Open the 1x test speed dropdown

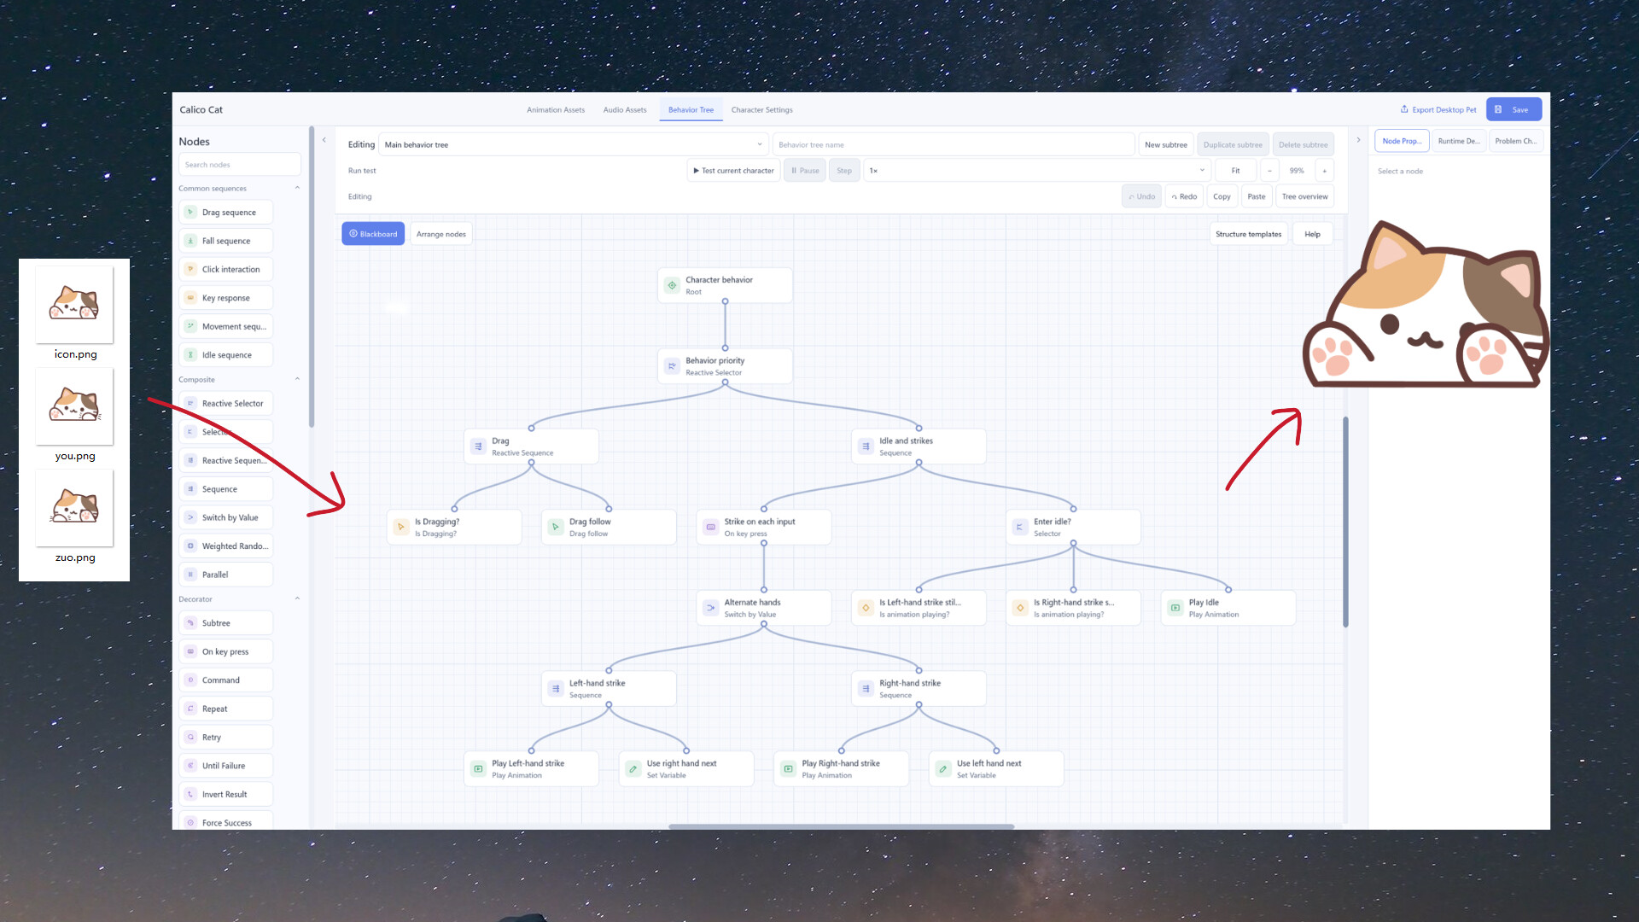(x=1037, y=171)
